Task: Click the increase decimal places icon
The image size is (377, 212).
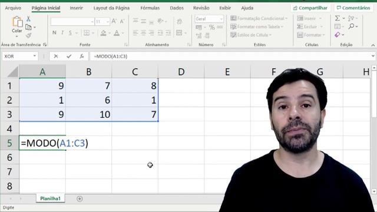Action: tap(199, 35)
